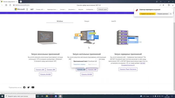The height and width of the screenshot is (98, 175).
Task: Download Arm64 for desktop apps
Action: [87, 74]
